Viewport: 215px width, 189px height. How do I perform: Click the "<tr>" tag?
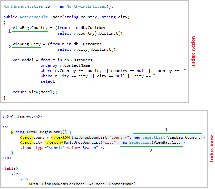(x=16, y=174)
